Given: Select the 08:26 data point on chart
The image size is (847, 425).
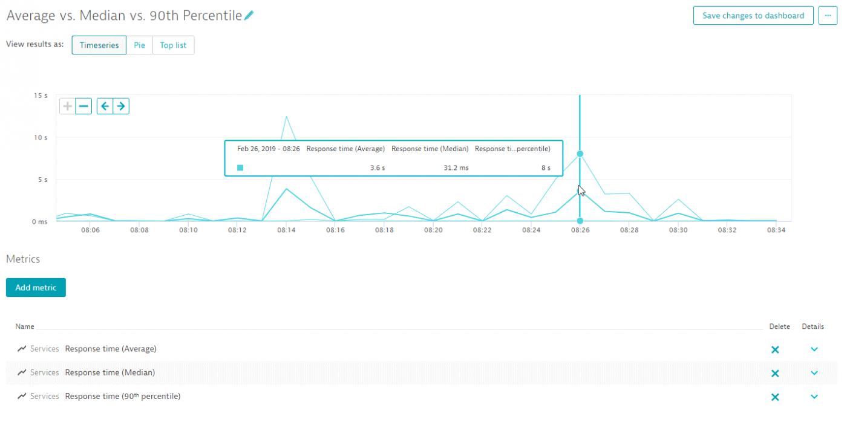Looking at the screenshot, I should coord(580,154).
